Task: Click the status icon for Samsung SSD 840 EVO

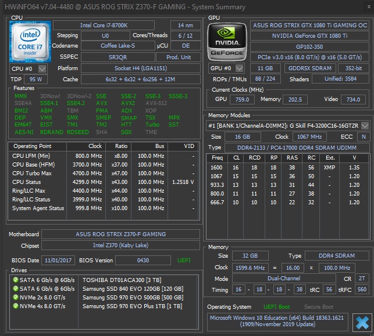Action: [x=16, y=288]
